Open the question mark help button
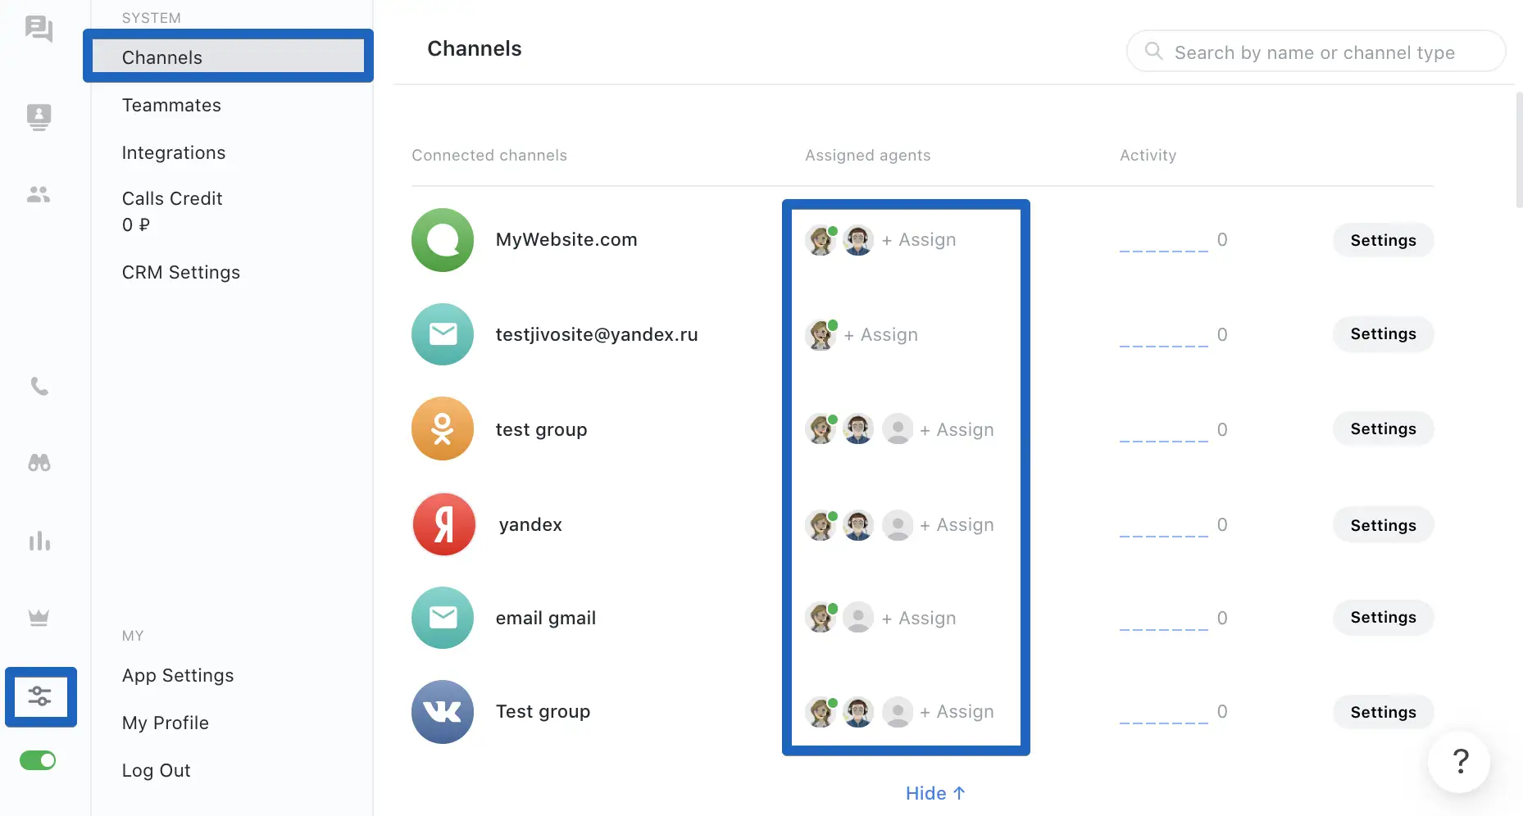This screenshot has height=816, width=1523. [1459, 761]
